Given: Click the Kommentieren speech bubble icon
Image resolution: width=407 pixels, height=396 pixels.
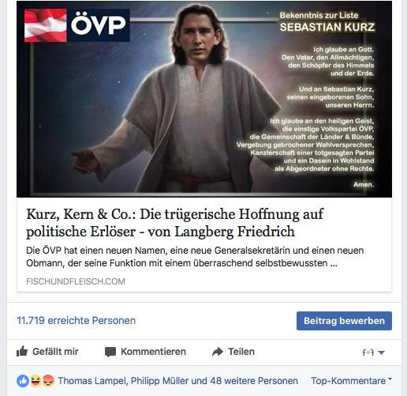Looking at the screenshot, I should point(110,352).
